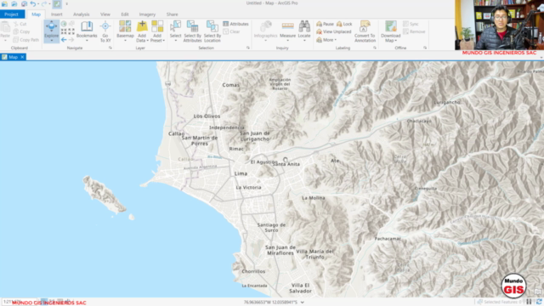Switch to the Imagery ribbon tab
This screenshot has height=306, width=544.
point(147,14)
